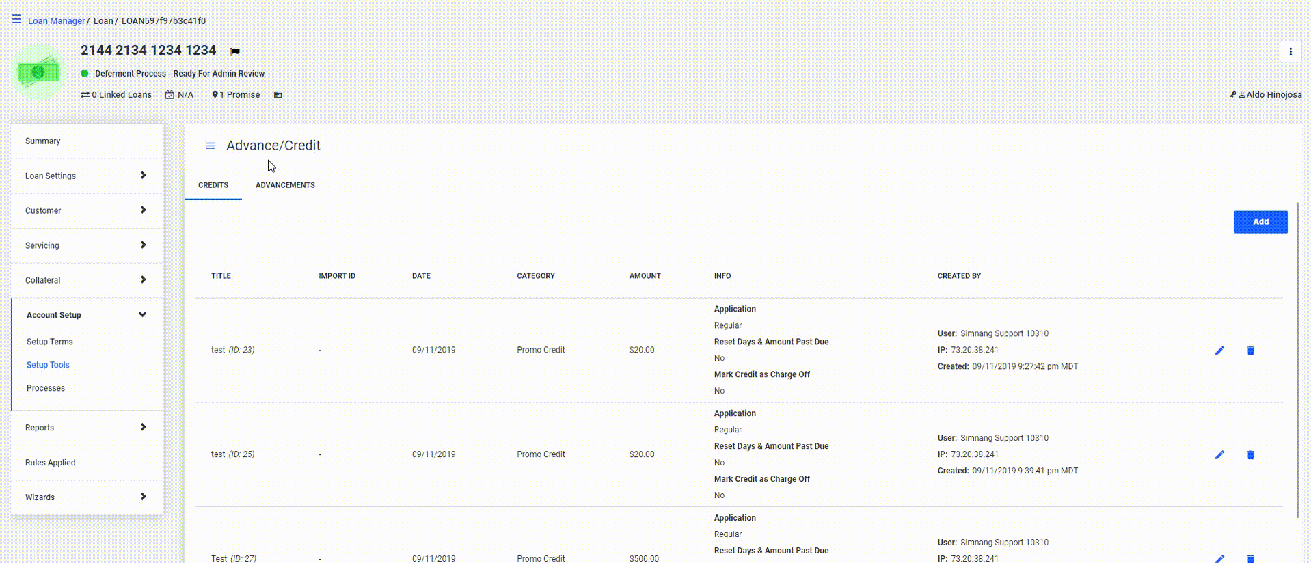The height and width of the screenshot is (563, 1311).
Task: Switch to the Credits tab
Action: click(213, 185)
